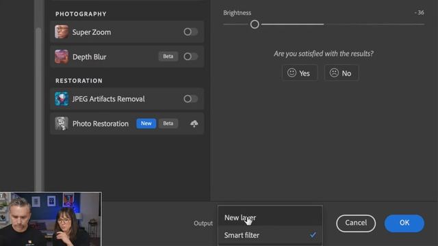Select the Super Zoom filter label
Image resolution: width=438 pixels, height=246 pixels.
pyautogui.click(x=92, y=32)
